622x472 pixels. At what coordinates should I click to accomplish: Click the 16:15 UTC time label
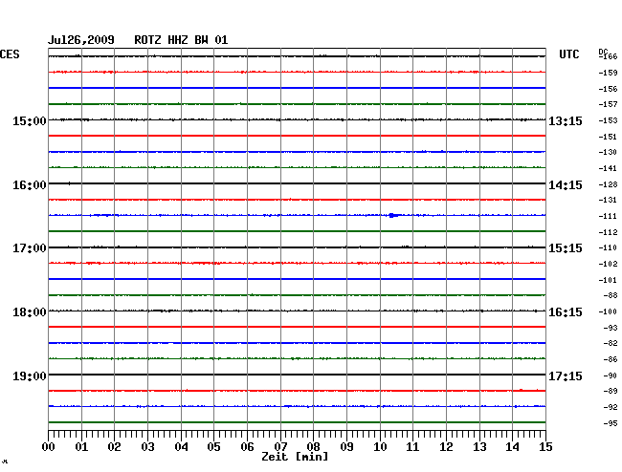pos(566,312)
